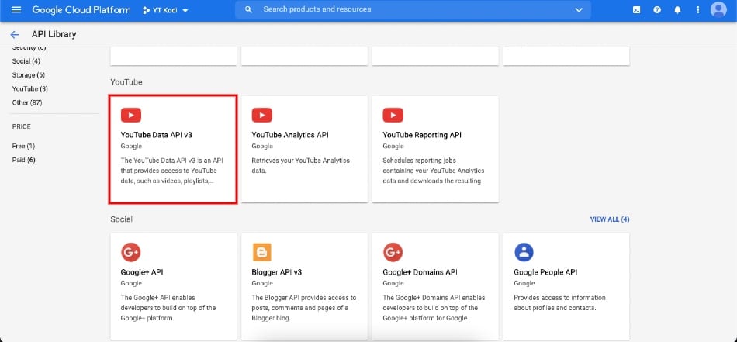This screenshot has height=342, width=737.
Task: Click 'Retrieves your YouTube Analytics data' text
Action: click(301, 165)
